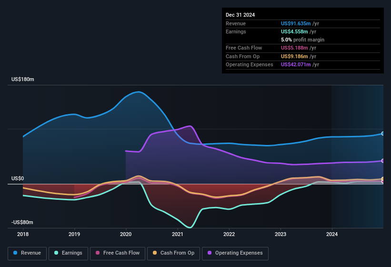Select the 2021 x-axis label

pyautogui.click(x=178, y=234)
